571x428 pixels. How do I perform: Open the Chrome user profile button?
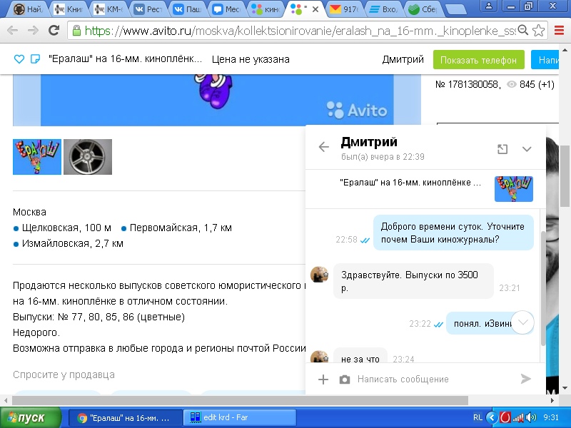coord(489,6)
